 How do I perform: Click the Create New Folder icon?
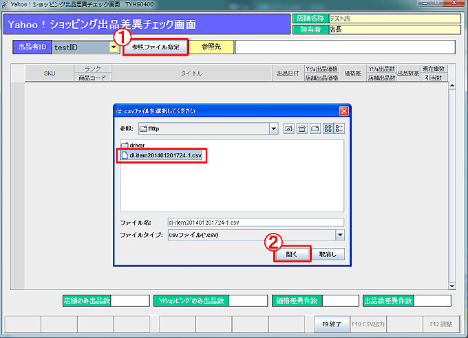click(x=315, y=128)
